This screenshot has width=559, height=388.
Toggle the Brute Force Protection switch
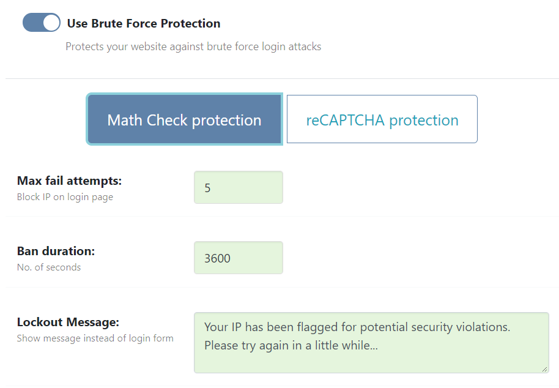[x=41, y=23]
